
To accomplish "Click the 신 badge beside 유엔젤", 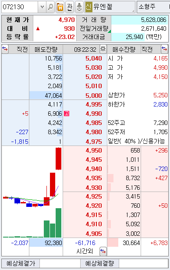I will pyautogui.click(x=89, y=7).
